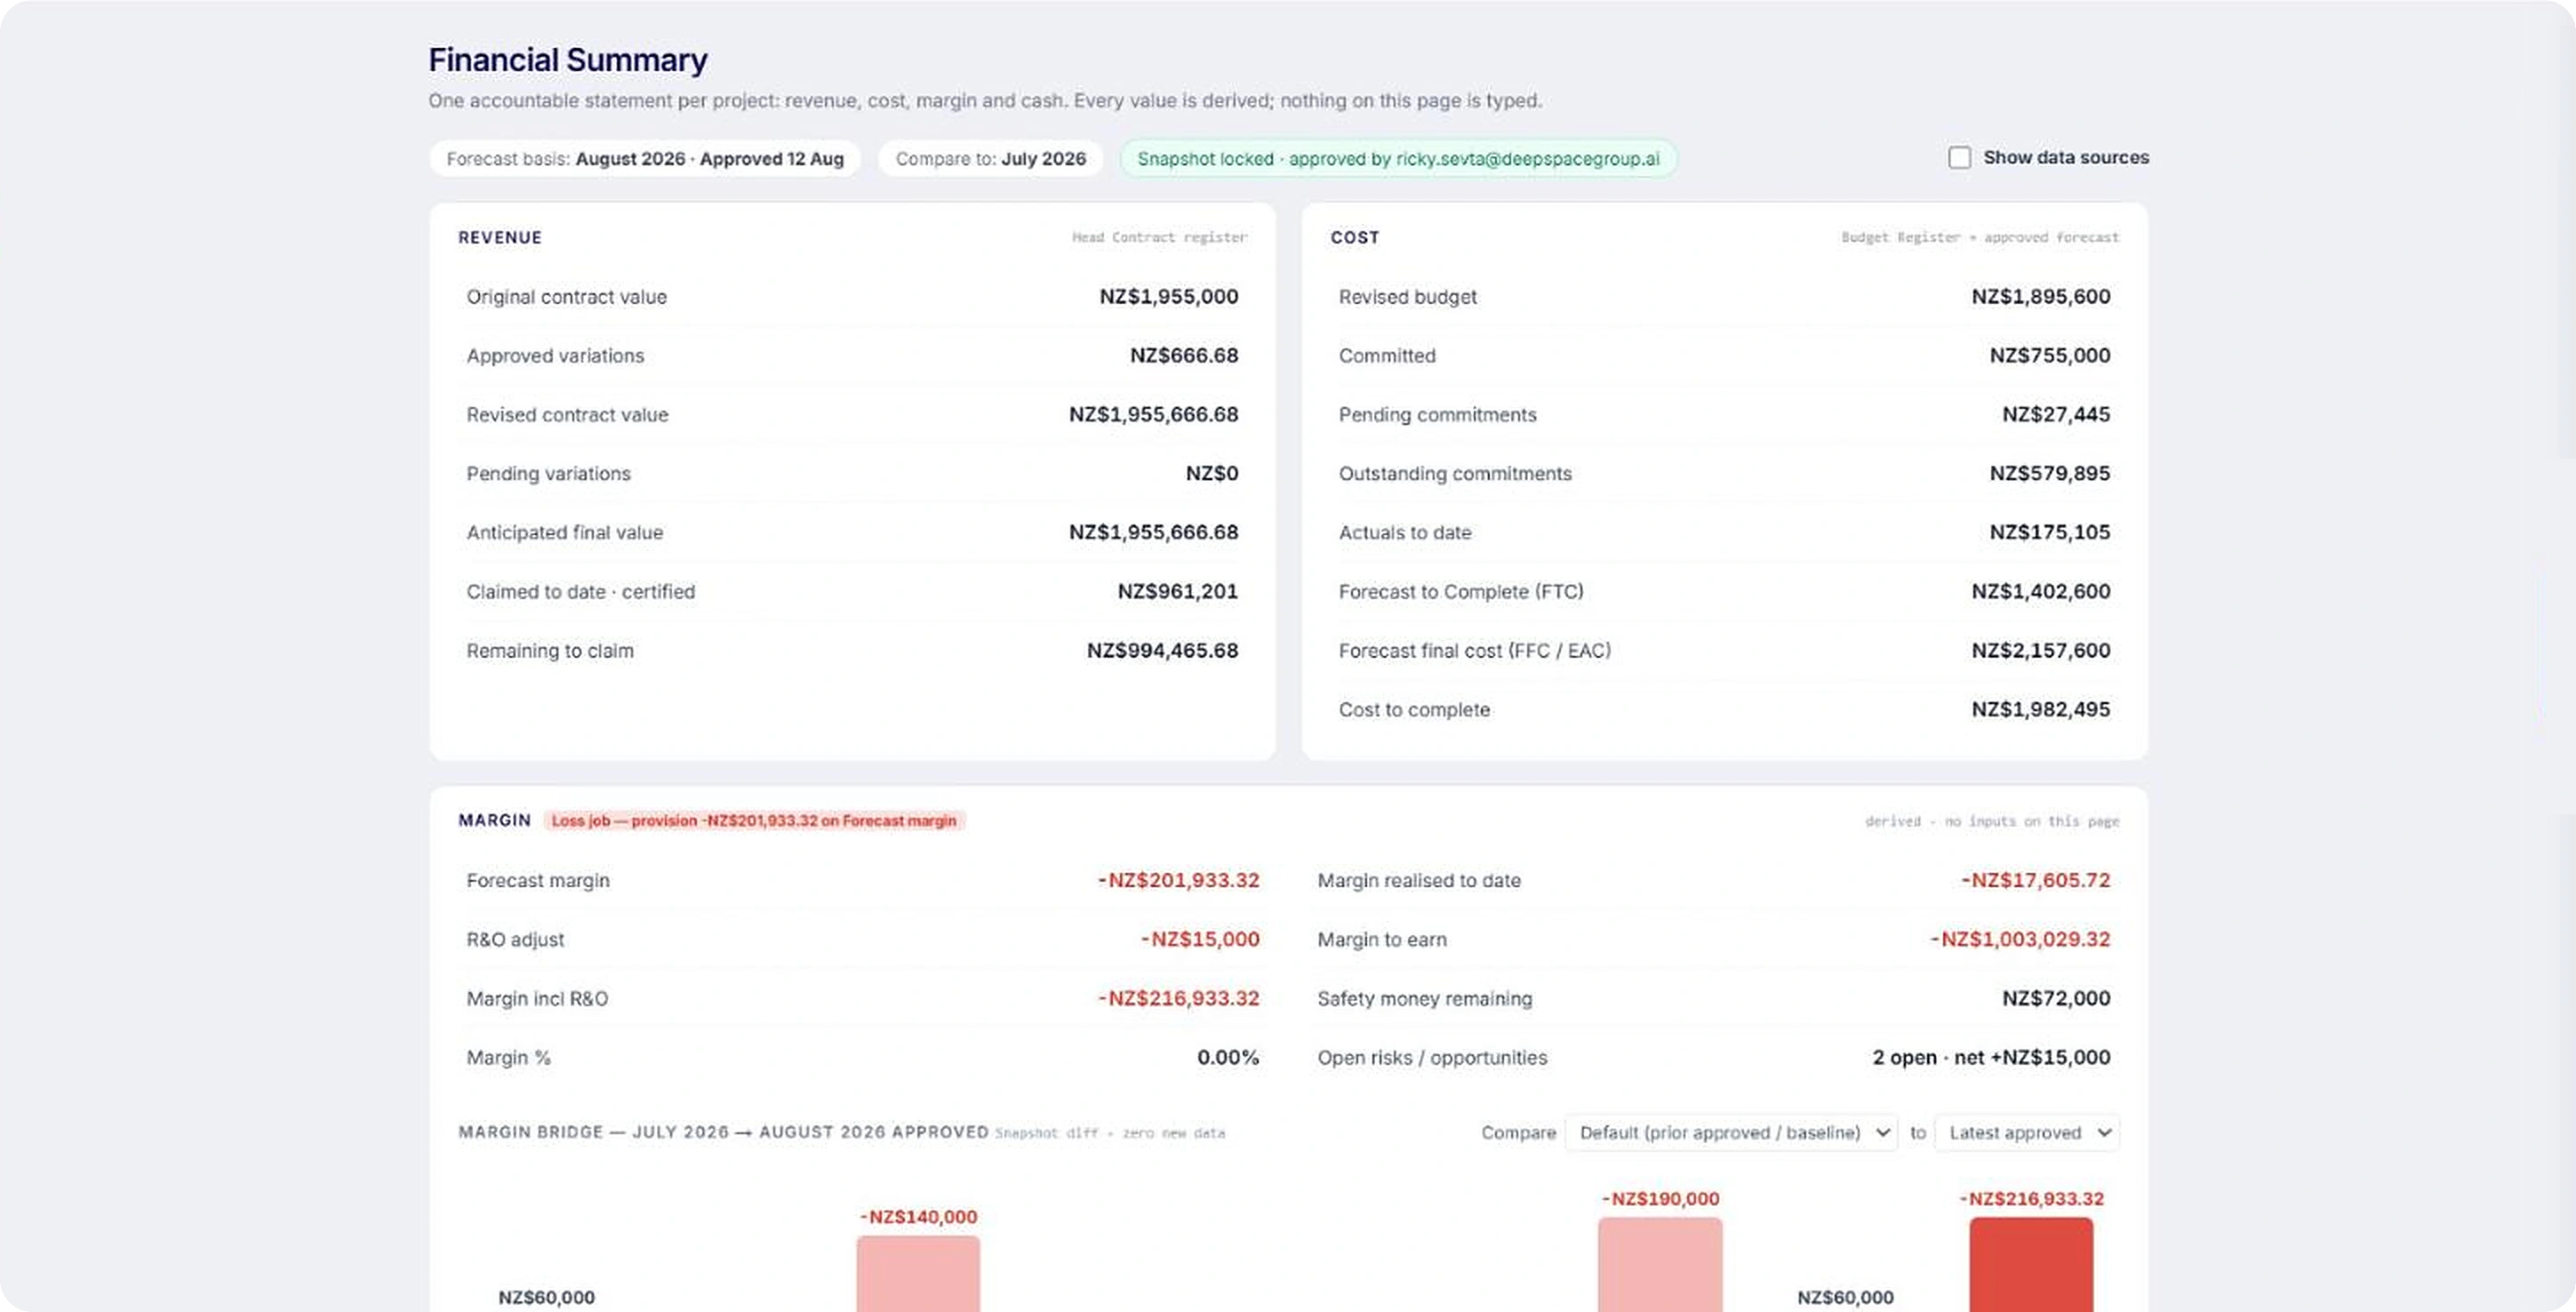
Task: Click the Claimed to date certified row
Action: [852, 592]
